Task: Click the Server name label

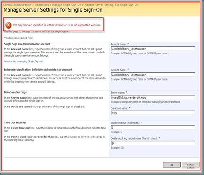Action: 119,92
